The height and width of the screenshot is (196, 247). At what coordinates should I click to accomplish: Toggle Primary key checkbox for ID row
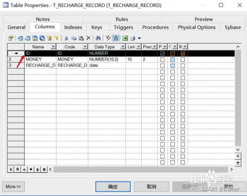(x=163, y=53)
